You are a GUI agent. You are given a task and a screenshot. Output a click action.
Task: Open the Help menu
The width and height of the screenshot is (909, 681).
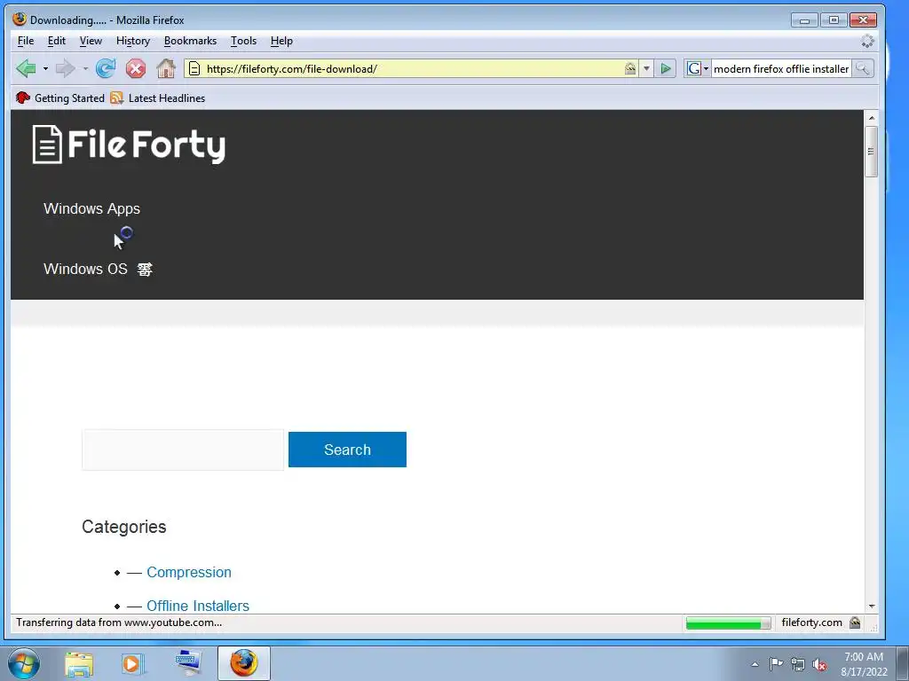click(x=281, y=41)
